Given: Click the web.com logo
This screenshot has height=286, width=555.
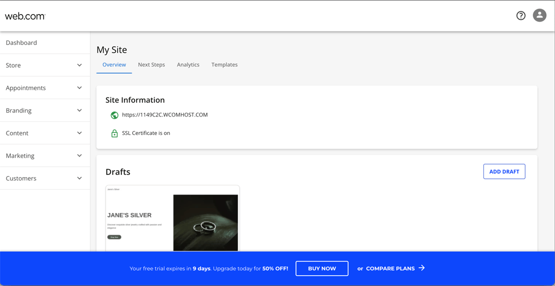Looking at the screenshot, I should [25, 16].
